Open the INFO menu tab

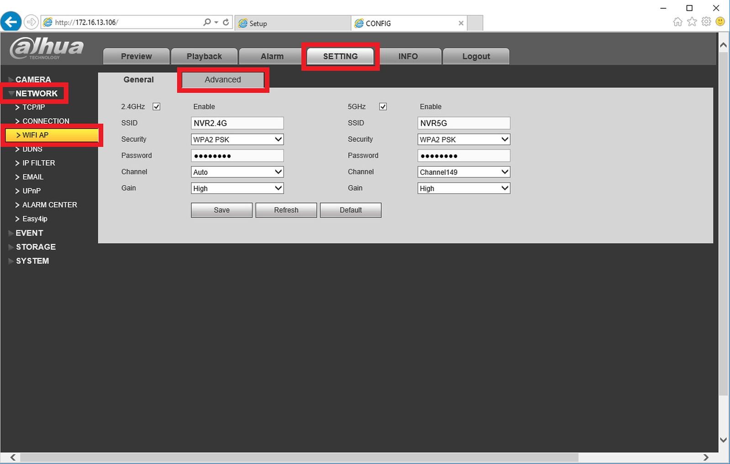point(408,56)
